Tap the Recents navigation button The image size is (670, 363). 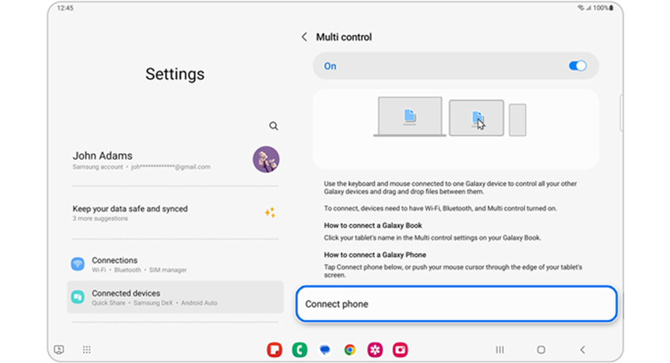click(500, 350)
